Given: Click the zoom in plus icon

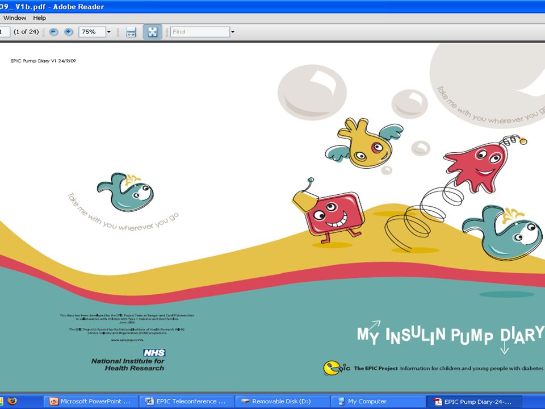Looking at the screenshot, I should click(x=69, y=32).
